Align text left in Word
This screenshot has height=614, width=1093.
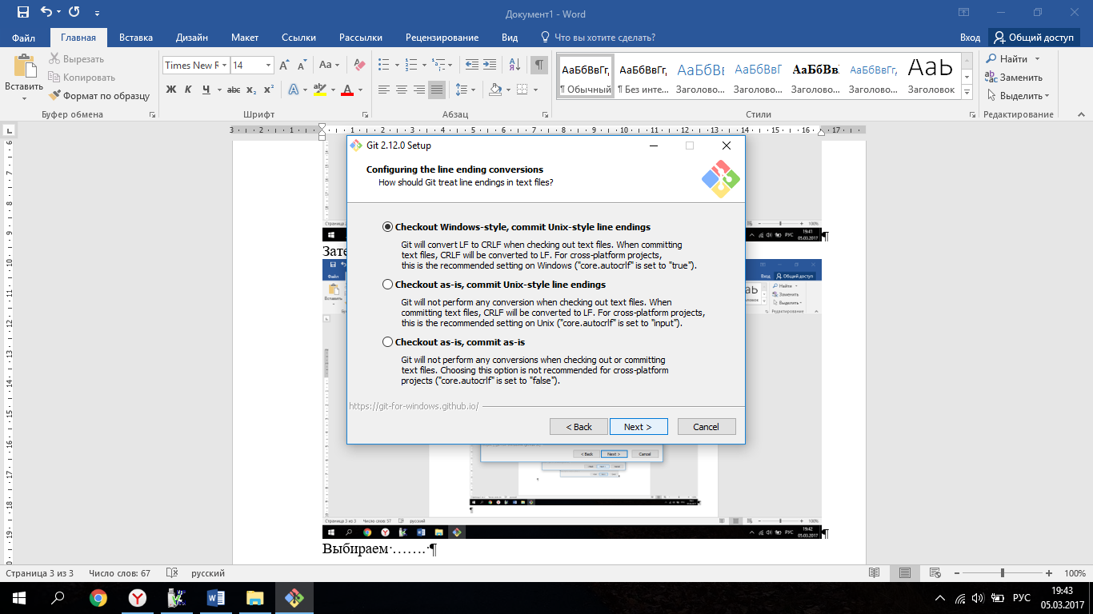383,90
